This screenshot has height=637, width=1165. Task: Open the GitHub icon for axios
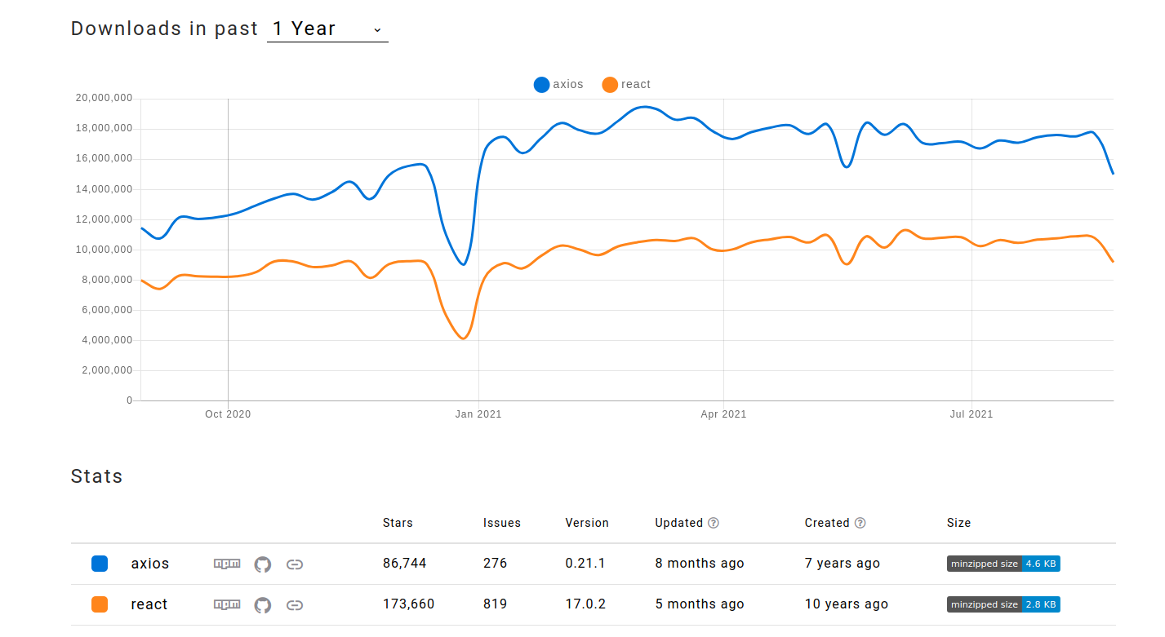coord(262,564)
